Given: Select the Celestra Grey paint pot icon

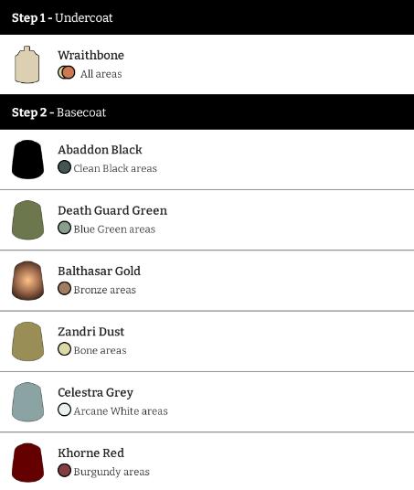Looking at the screenshot, I should [27, 402].
